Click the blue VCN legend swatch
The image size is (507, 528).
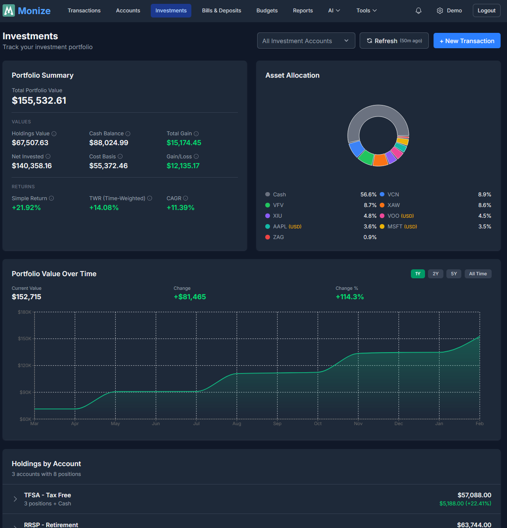coord(382,194)
